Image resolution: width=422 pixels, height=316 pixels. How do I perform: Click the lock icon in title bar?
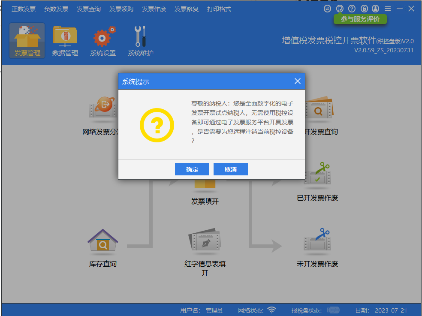(364, 9)
